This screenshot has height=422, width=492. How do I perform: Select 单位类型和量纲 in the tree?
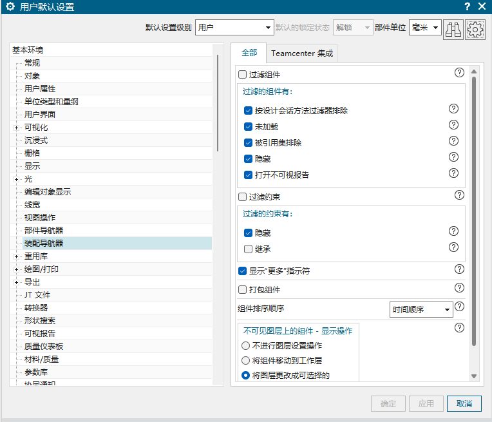pos(52,101)
